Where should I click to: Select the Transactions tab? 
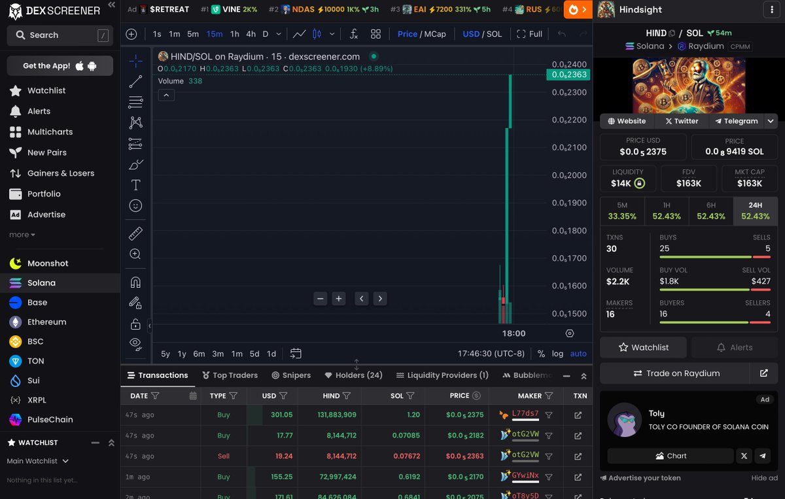click(158, 375)
